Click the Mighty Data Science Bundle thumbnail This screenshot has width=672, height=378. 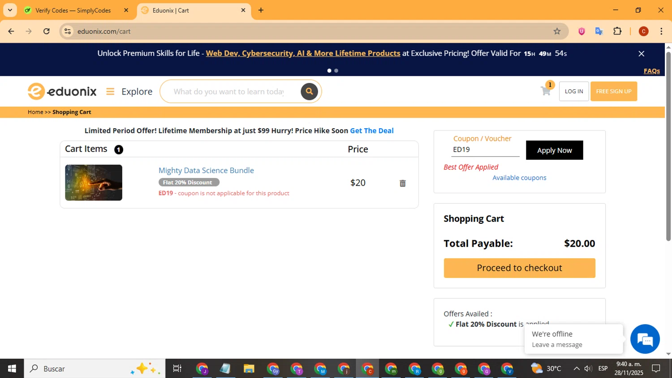[x=94, y=182]
